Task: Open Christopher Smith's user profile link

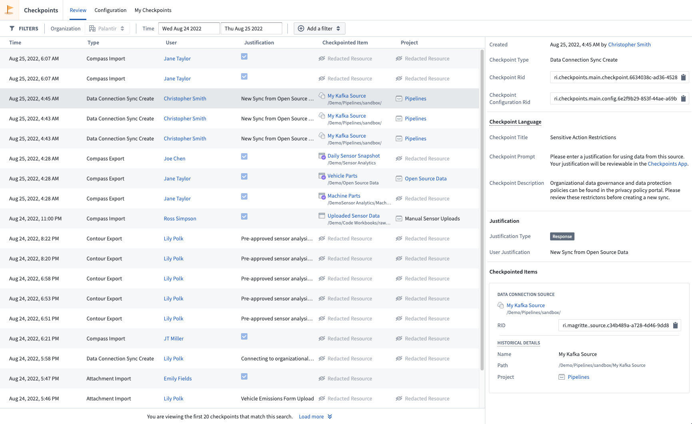Action: pos(629,44)
